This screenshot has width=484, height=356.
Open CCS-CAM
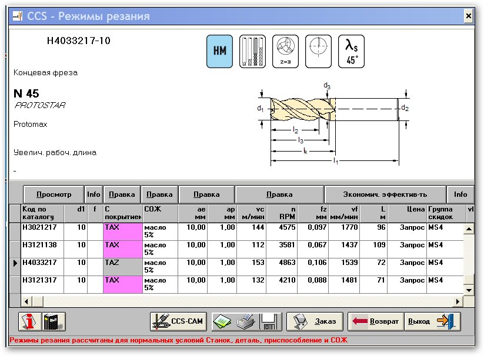coord(178,321)
